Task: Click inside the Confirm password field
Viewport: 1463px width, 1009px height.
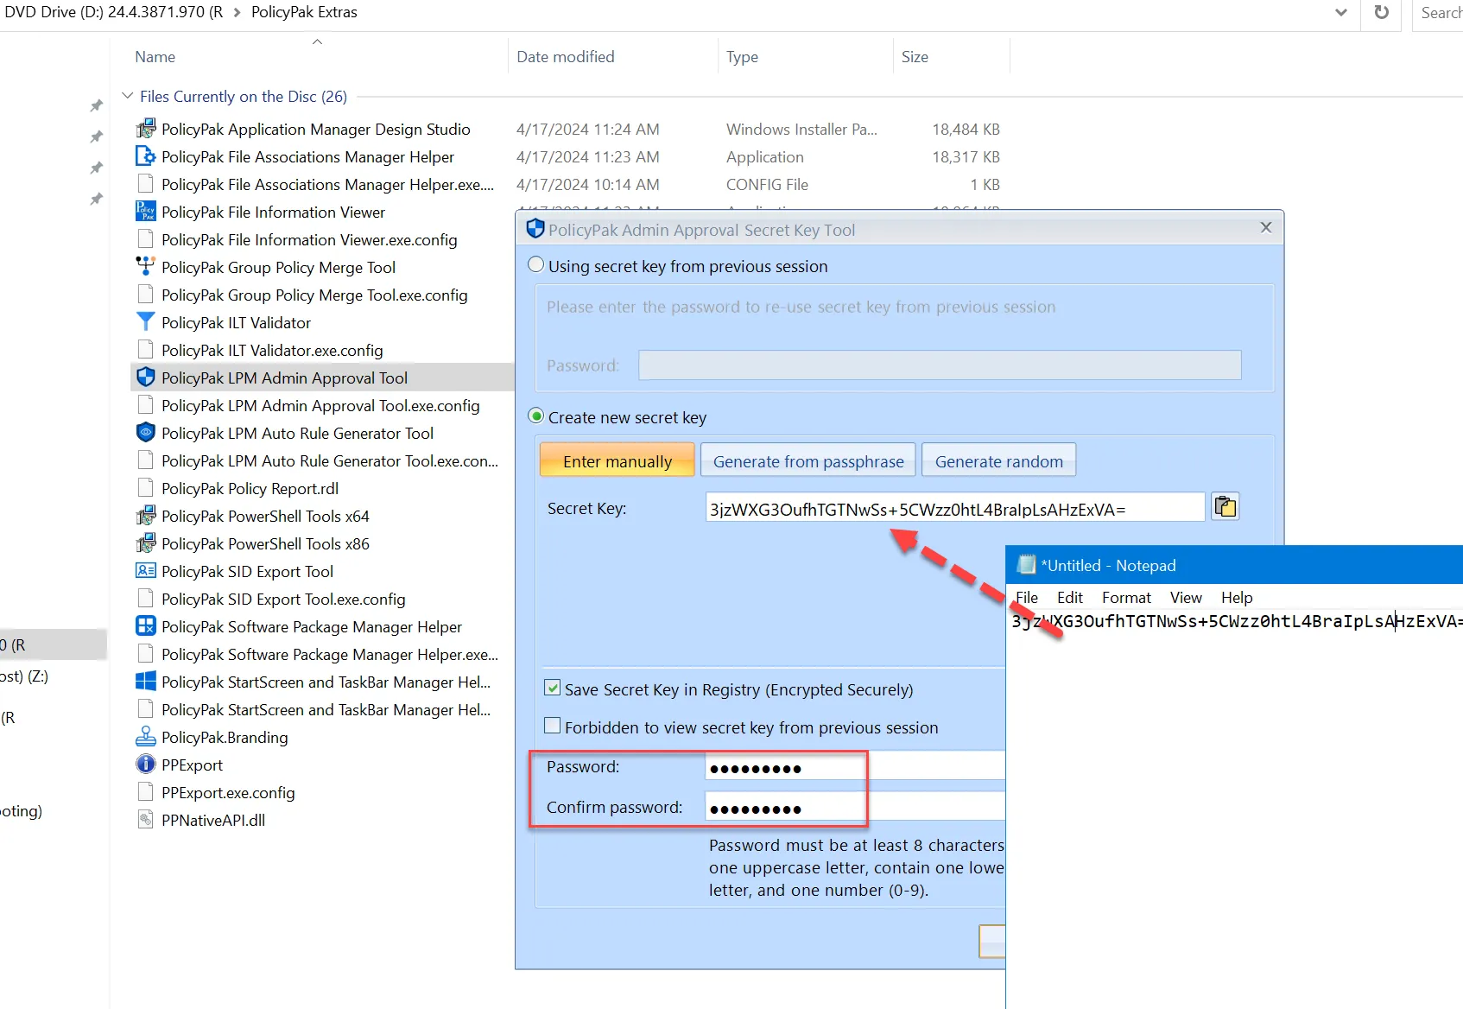Action: (x=784, y=807)
